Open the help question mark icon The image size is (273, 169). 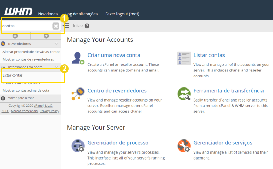click(x=87, y=26)
